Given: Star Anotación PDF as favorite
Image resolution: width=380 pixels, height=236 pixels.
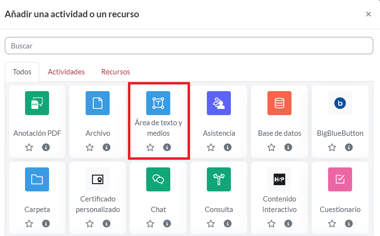Looking at the screenshot, I should 29,147.
